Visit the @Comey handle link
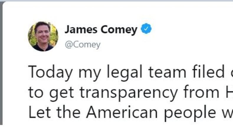The width and height of the screenshot is (233, 129). coord(83,45)
